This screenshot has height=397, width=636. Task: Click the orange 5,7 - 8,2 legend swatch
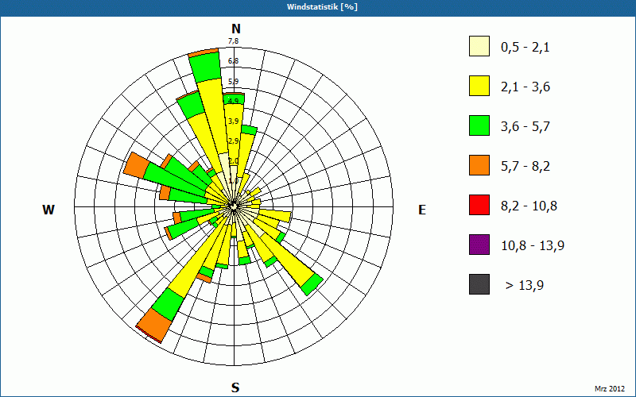(x=479, y=165)
